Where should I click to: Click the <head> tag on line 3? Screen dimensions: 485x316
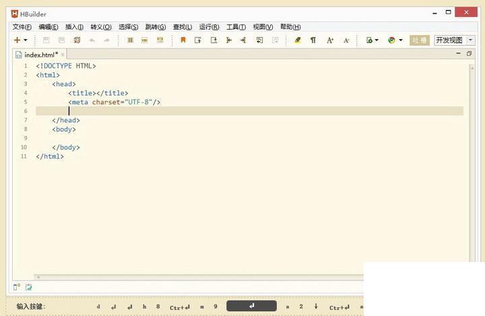(x=64, y=84)
